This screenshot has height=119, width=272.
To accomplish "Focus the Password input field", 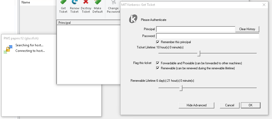I will (207, 36).
